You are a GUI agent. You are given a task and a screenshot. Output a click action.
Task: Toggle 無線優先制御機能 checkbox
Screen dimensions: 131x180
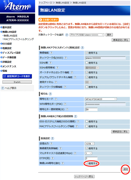(87, 148)
